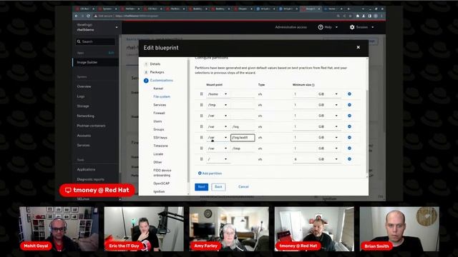Remove the /var/tmp partition row
This screenshot has height=257, width=458.
(x=349, y=148)
